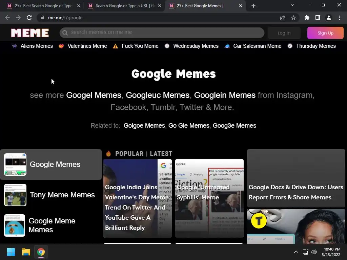Open Chrome extensions puzzle icon
Image resolution: width=347 pixels, height=260 pixels.
click(x=307, y=18)
